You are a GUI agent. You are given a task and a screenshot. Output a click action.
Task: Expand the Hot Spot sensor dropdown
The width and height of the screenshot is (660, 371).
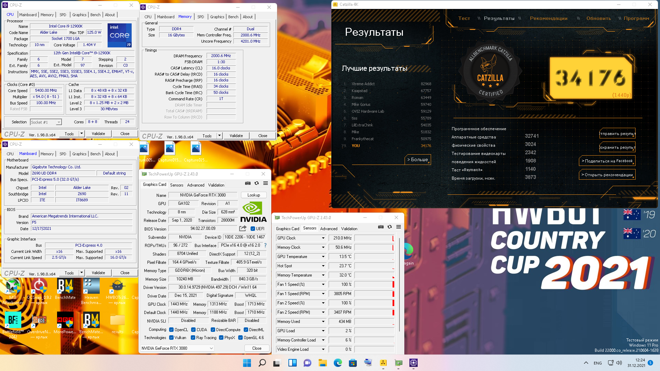pyautogui.click(x=323, y=266)
